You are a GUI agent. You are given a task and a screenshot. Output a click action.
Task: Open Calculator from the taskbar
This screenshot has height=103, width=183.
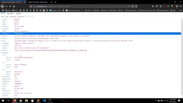coord(32,100)
